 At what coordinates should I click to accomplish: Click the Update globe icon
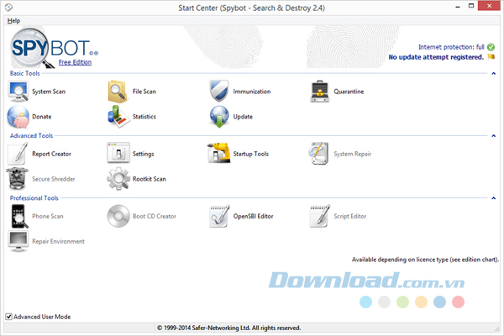[x=218, y=117]
